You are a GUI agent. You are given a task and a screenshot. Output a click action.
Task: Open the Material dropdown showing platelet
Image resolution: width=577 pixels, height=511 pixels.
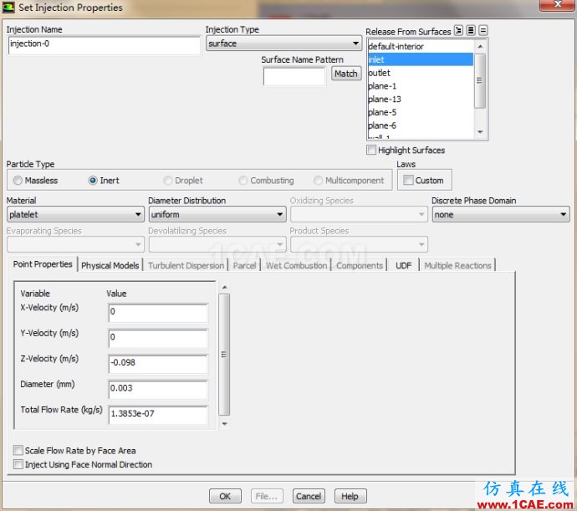[x=75, y=214]
